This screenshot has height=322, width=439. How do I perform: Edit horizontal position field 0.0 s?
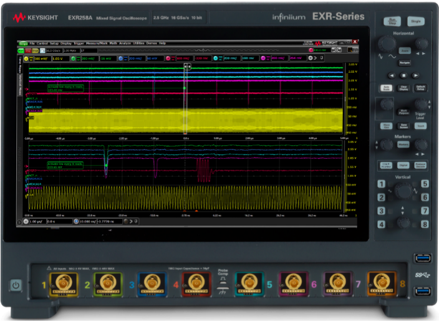[60, 221]
